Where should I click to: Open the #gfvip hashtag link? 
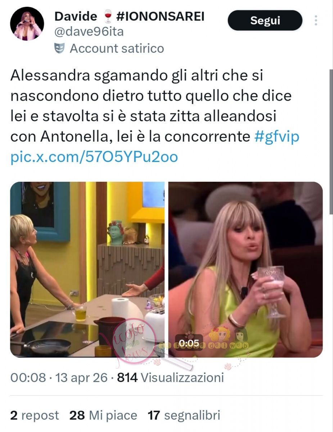[x=276, y=137]
